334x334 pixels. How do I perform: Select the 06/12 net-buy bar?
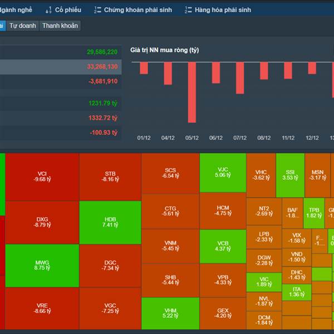[x=216, y=72]
